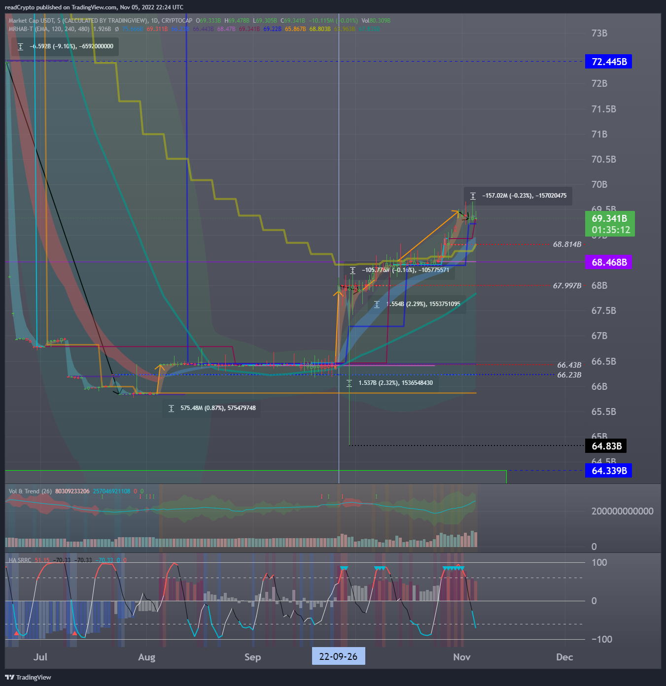This screenshot has height=686, width=666.
Task: Click the 70B price axis tick
Action: click(599, 184)
